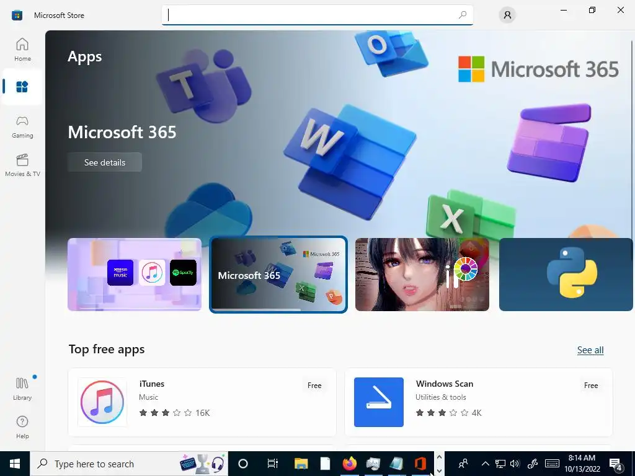Open the volume speaker tray icon
635x476 pixels.
pyautogui.click(x=515, y=464)
